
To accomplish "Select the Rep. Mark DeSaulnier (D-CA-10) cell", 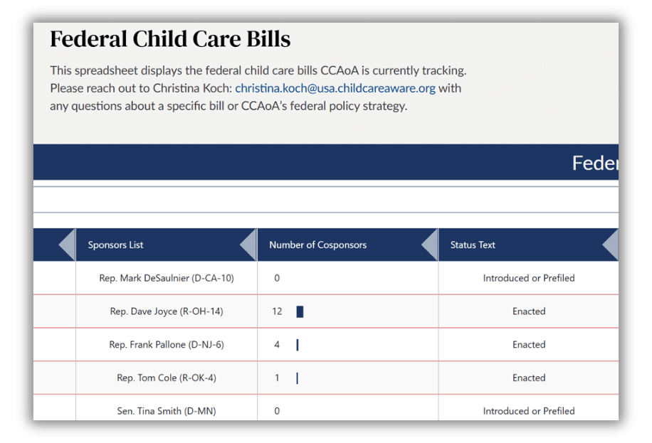I will pyautogui.click(x=167, y=278).
